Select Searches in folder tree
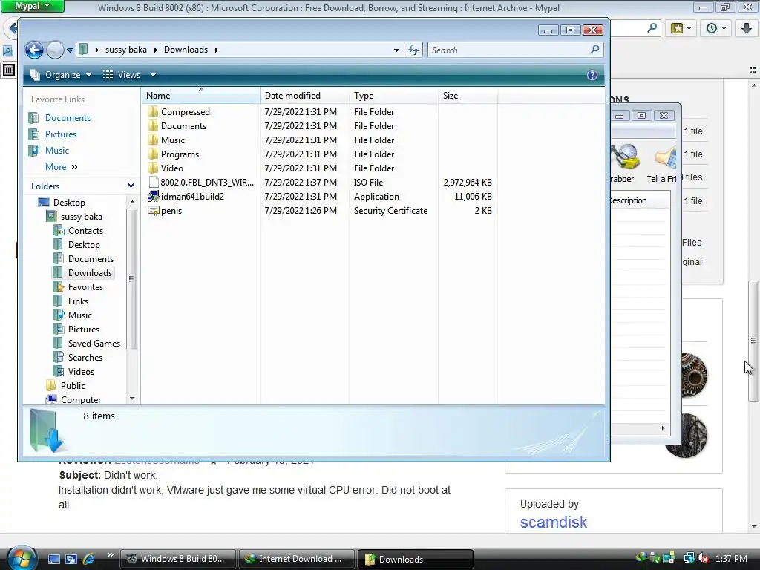 coord(85,357)
